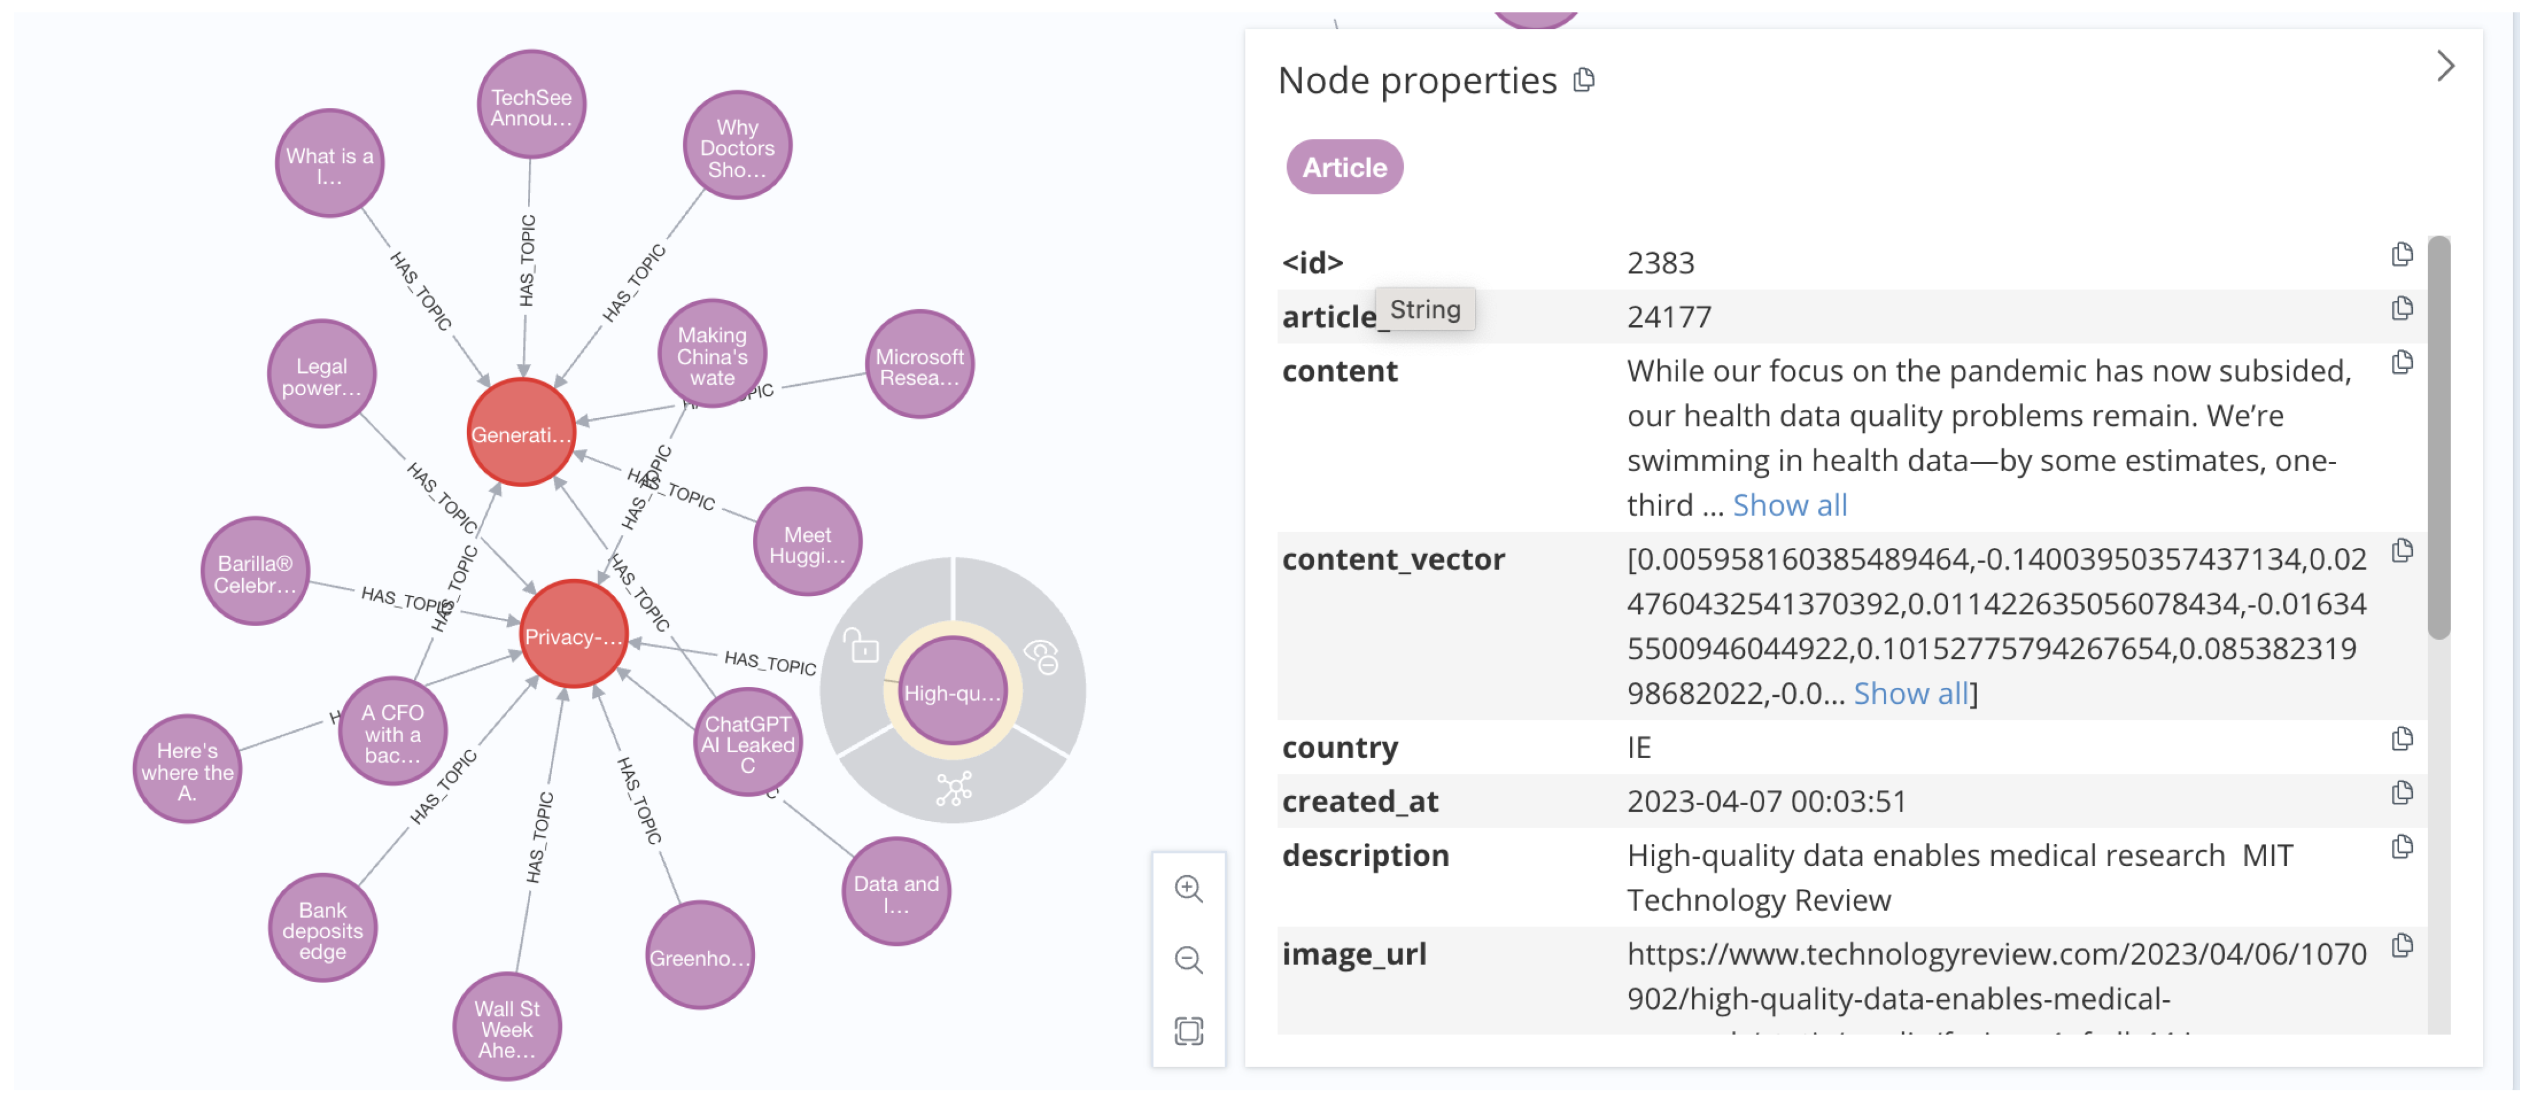This screenshot has height=1105, width=2530.
Task: Copy all node properties using the header copy icon
Action: [x=1583, y=80]
